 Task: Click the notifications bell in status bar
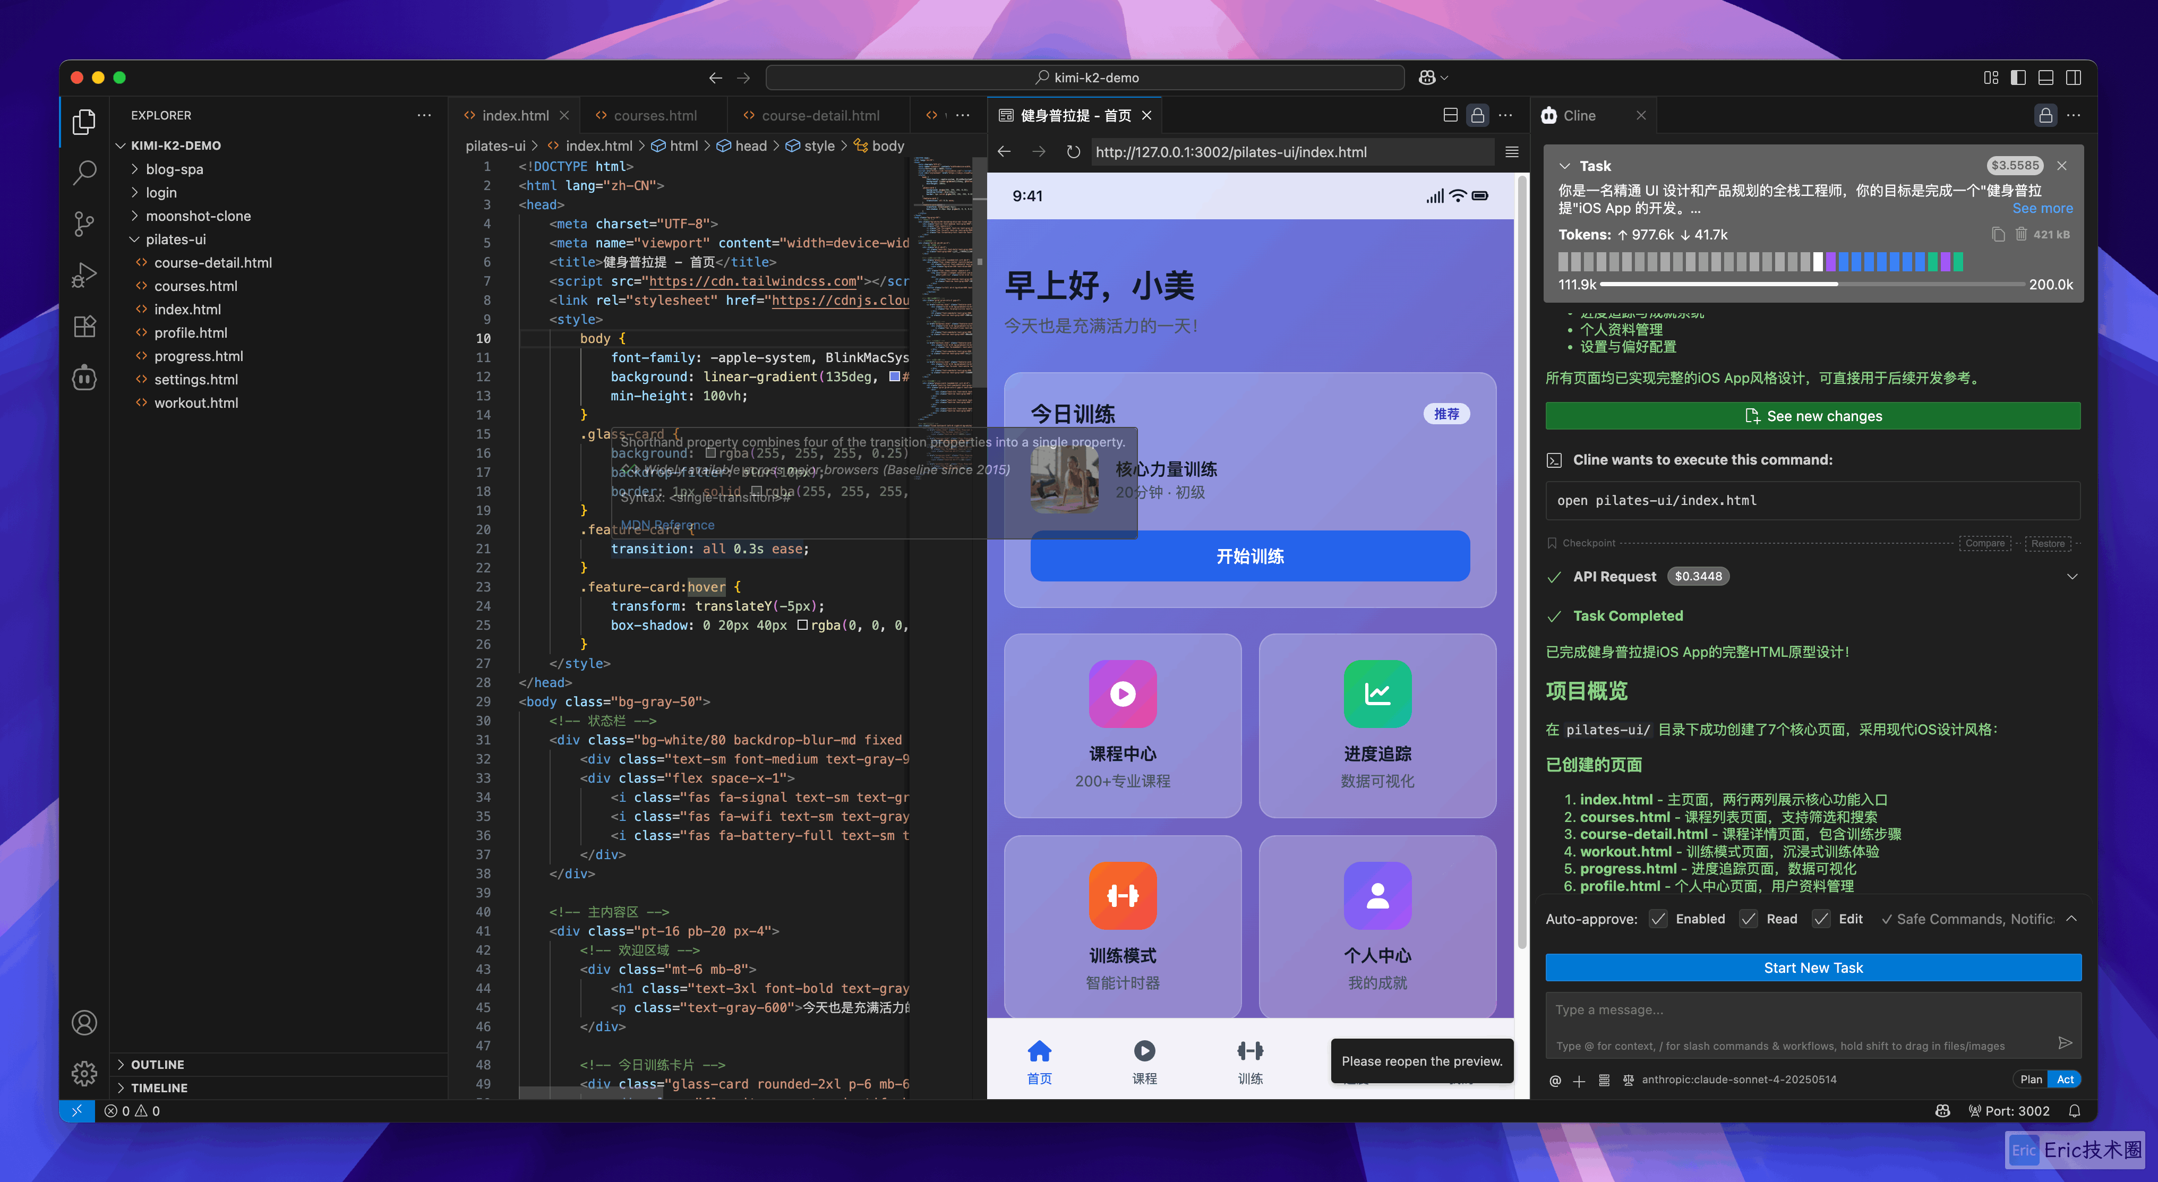tap(2074, 1111)
